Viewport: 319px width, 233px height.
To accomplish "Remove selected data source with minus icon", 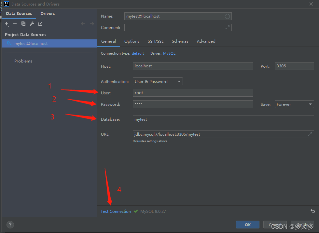I will pyautogui.click(x=15, y=24).
